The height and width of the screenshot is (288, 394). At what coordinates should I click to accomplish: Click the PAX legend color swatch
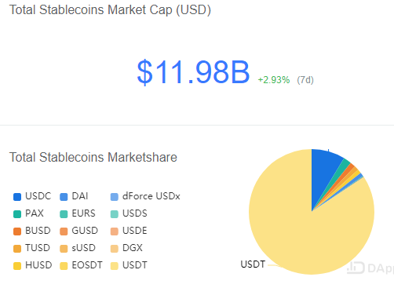[x=17, y=214]
